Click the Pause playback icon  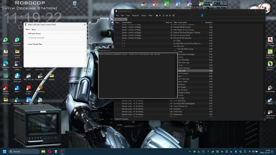tap(163, 15)
